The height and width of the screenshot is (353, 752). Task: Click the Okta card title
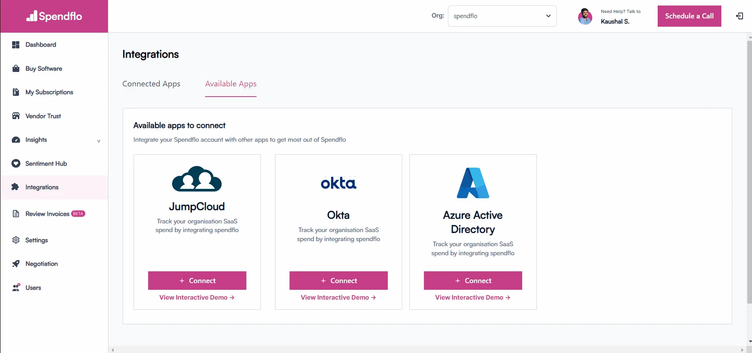pyautogui.click(x=338, y=215)
